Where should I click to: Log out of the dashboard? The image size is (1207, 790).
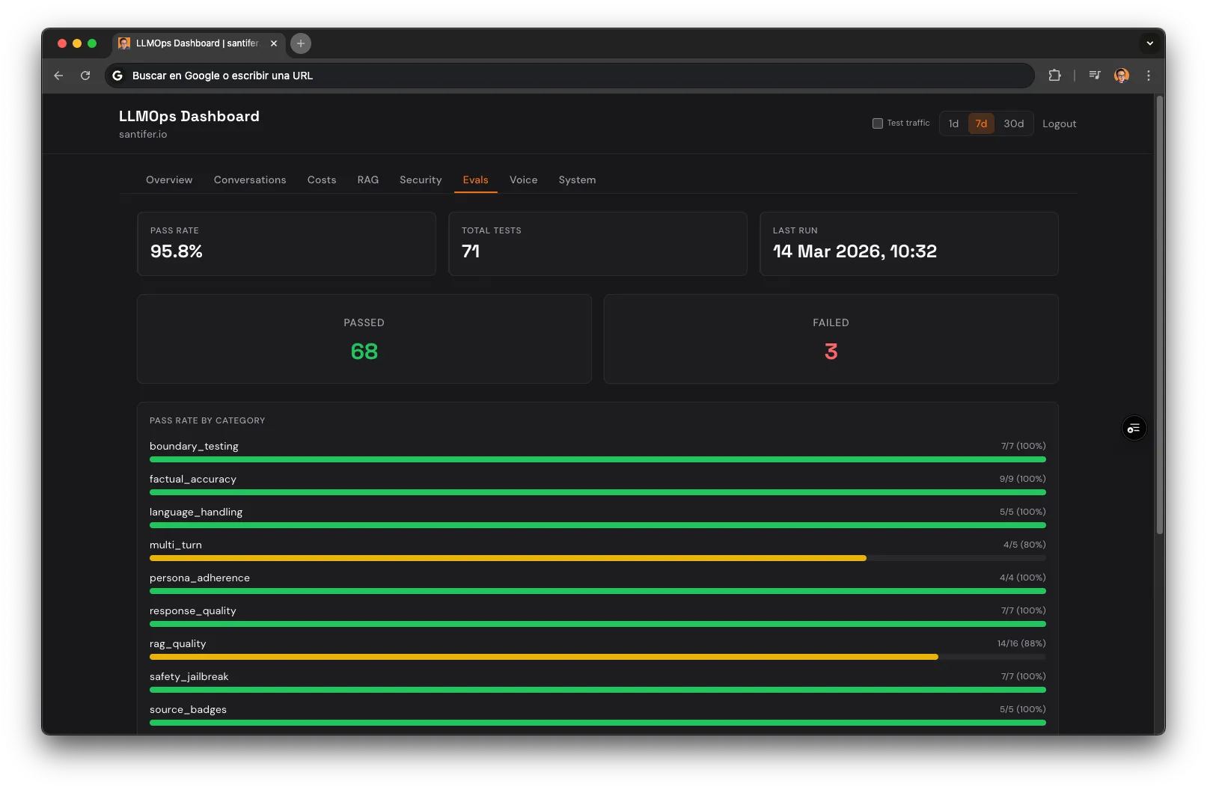tap(1059, 123)
